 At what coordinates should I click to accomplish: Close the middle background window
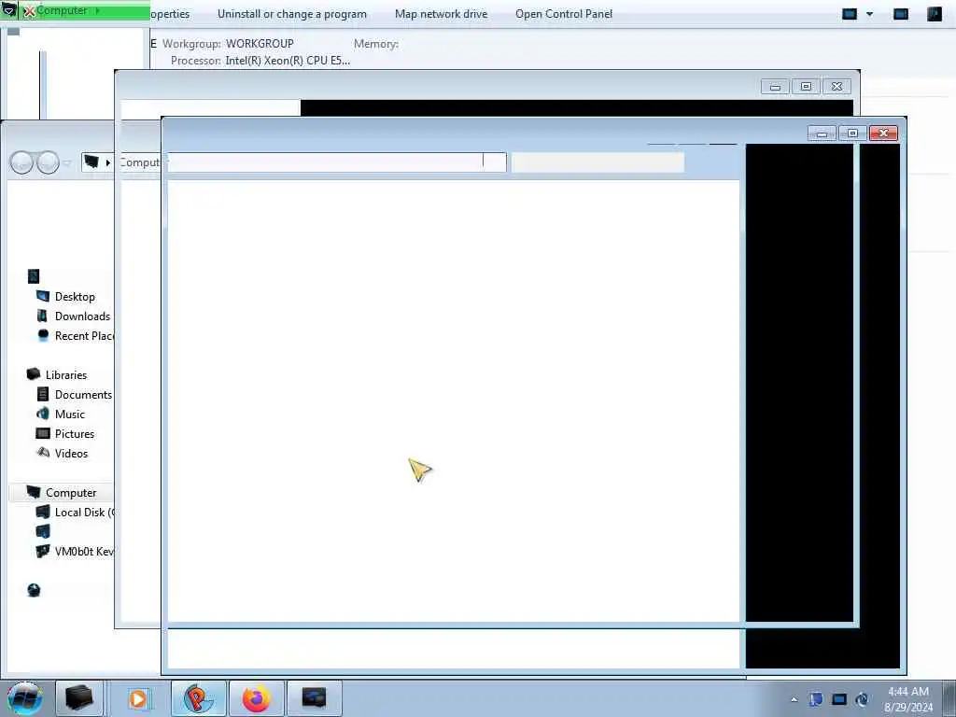837,87
